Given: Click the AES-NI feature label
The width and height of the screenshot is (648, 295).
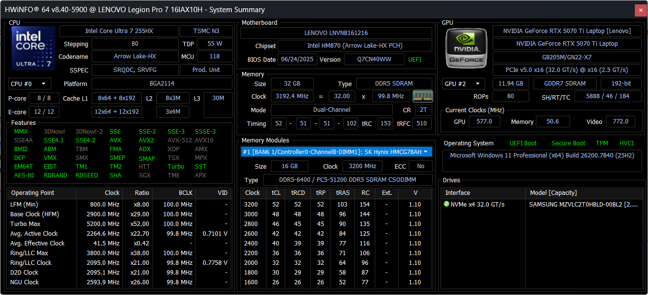Looking at the screenshot, I should click(x=24, y=175).
